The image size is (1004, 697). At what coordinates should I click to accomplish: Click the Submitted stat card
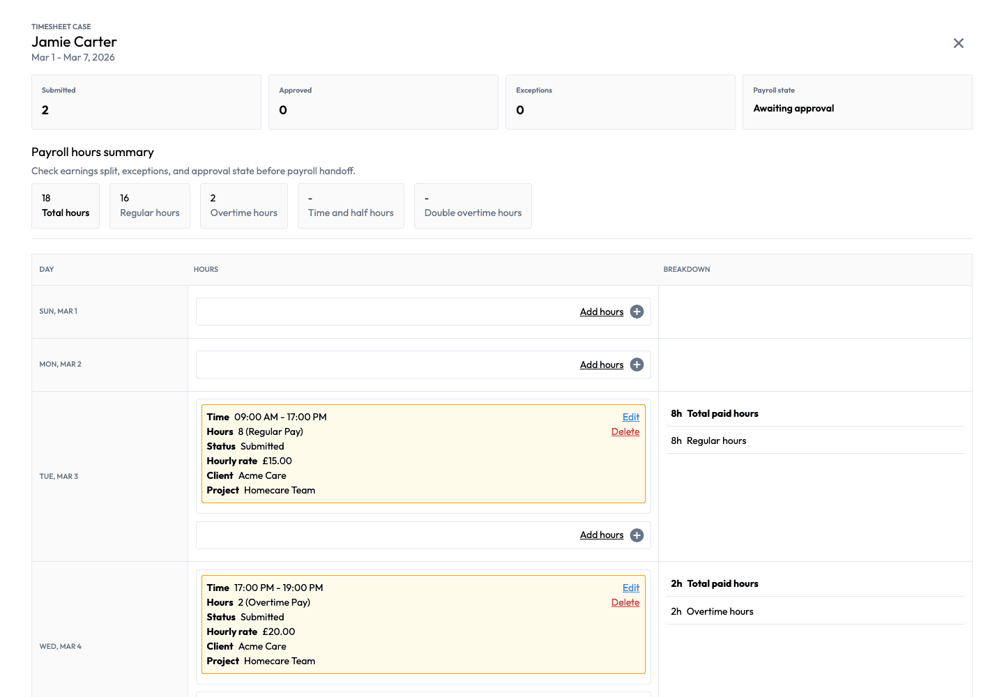pos(146,102)
